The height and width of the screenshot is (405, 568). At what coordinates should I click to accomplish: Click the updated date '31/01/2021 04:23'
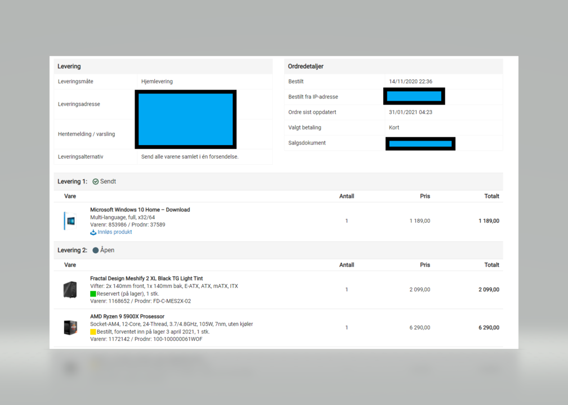point(410,112)
